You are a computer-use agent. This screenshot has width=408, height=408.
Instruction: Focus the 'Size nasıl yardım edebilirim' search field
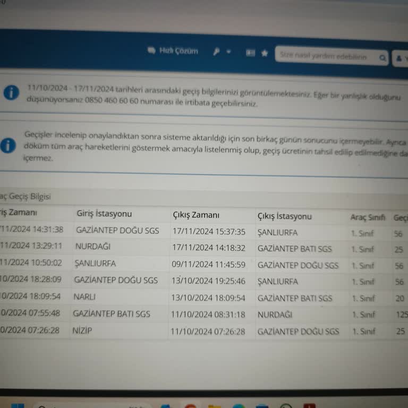(x=331, y=56)
